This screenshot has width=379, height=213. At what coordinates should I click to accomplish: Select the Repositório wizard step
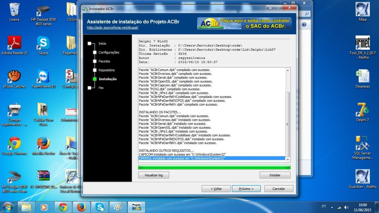click(x=106, y=70)
